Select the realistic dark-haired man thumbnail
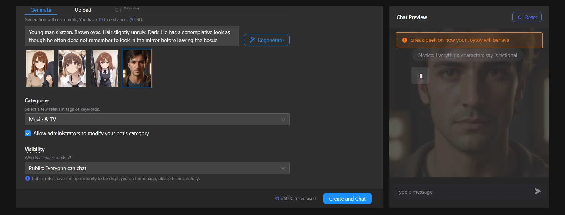 pyautogui.click(x=137, y=68)
